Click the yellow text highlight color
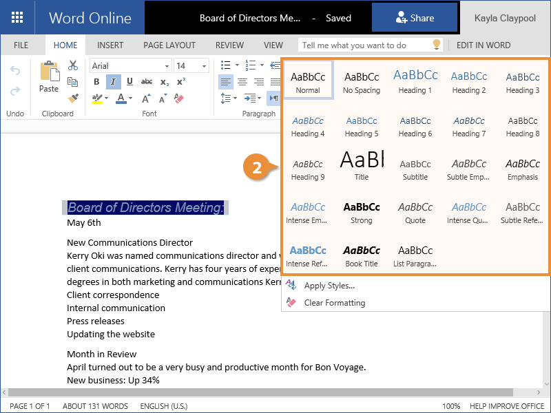 (97, 98)
